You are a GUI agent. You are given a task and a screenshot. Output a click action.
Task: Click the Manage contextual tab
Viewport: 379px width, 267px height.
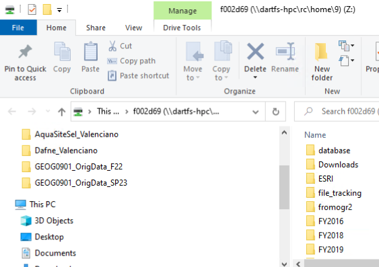click(182, 11)
